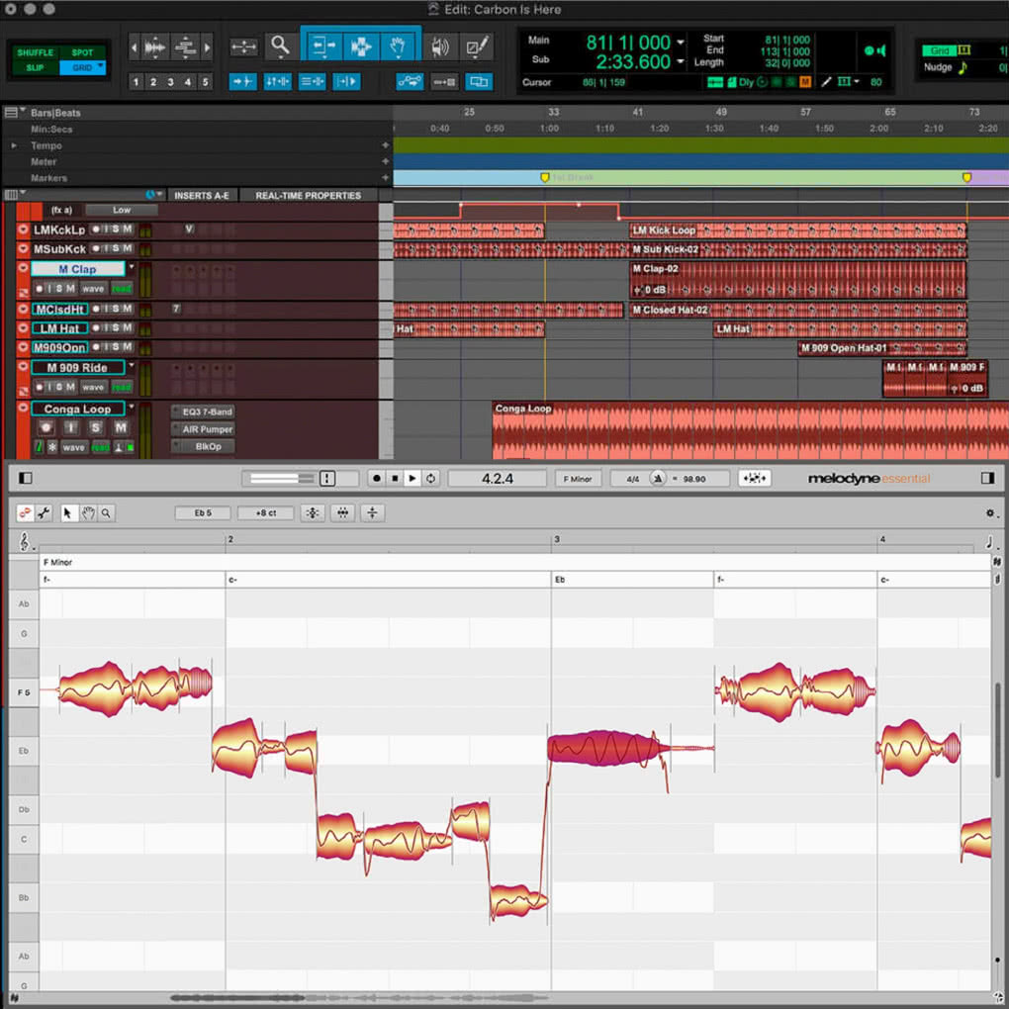Select the Scrubber speaker tool
This screenshot has height=1009, width=1009.
click(440, 46)
